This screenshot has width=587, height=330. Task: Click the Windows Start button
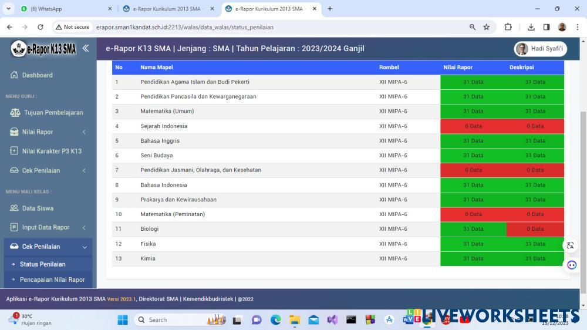123,320
